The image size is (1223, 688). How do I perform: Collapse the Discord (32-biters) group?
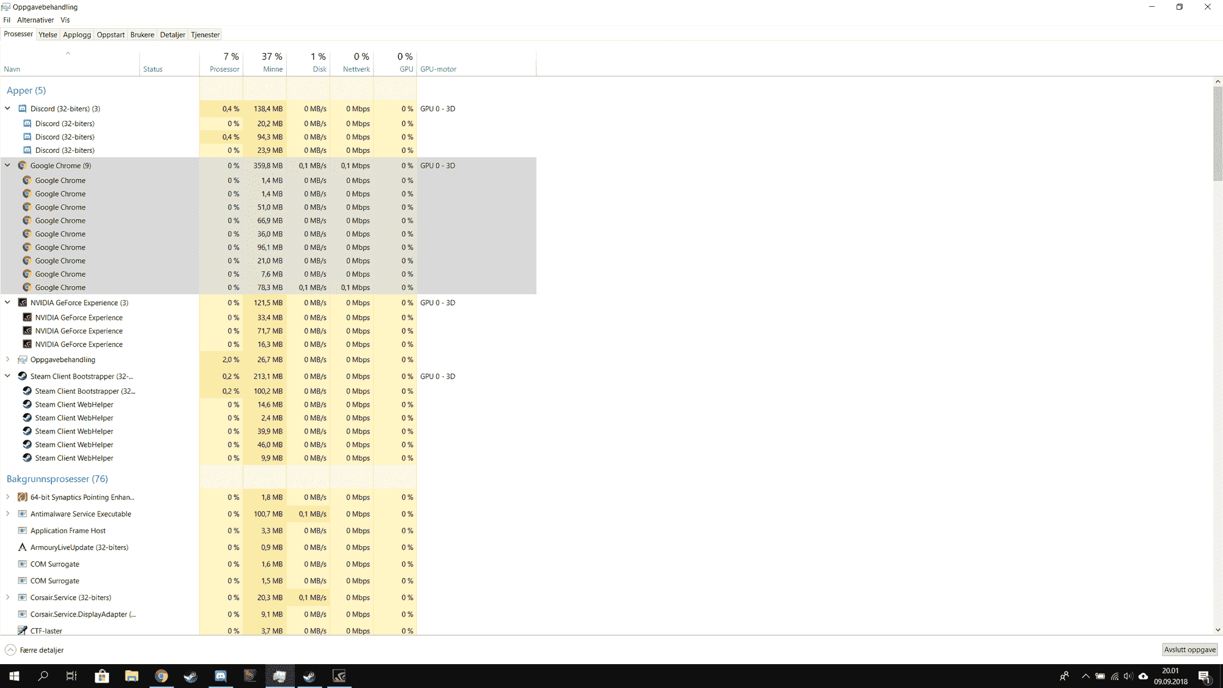click(x=7, y=108)
